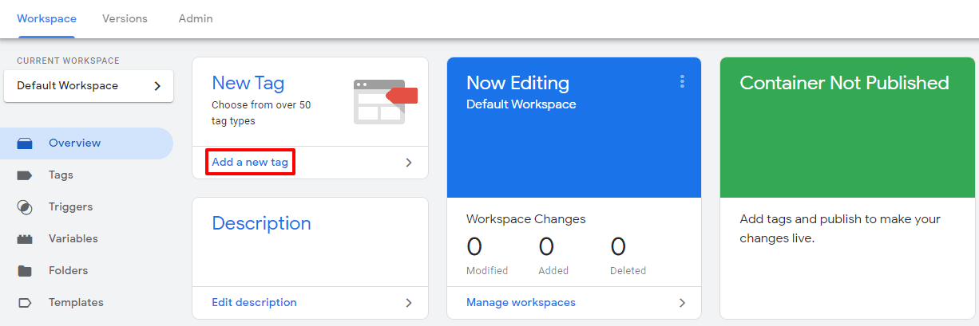Image resolution: width=979 pixels, height=326 pixels.
Task: Open the Edit description link
Action: 254,303
